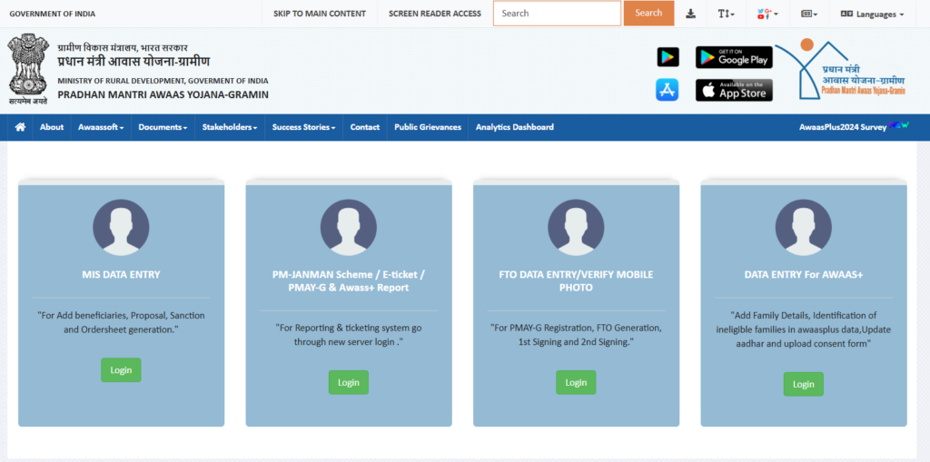
Task: Click PRADHAN MANTRI AWAAS YOJANA-GRAMIN title text
Action: click(x=163, y=94)
